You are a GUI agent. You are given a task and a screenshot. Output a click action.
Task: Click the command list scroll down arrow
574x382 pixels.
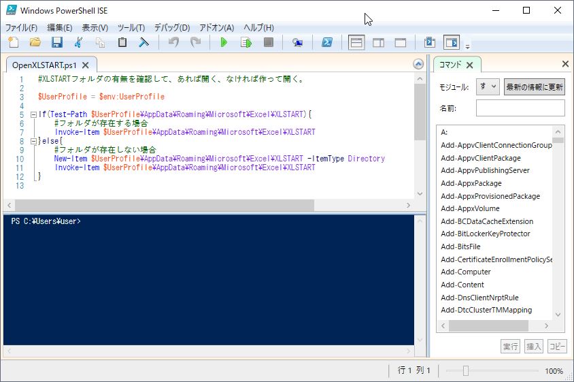(x=558, y=315)
